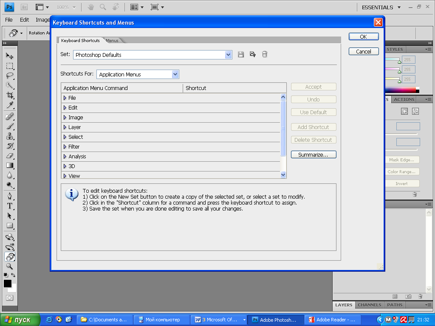The height and width of the screenshot is (326, 435).
Task: Select the Dodge tool
Action: pos(10,185)
